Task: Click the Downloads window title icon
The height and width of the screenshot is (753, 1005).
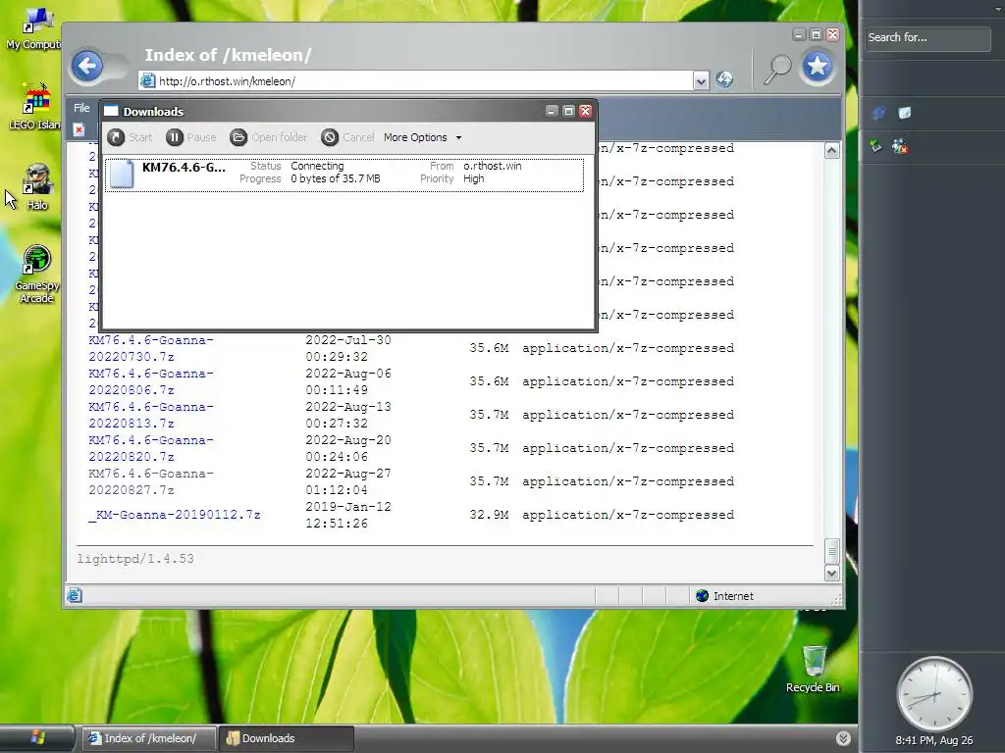Action: tap(112, 111)
